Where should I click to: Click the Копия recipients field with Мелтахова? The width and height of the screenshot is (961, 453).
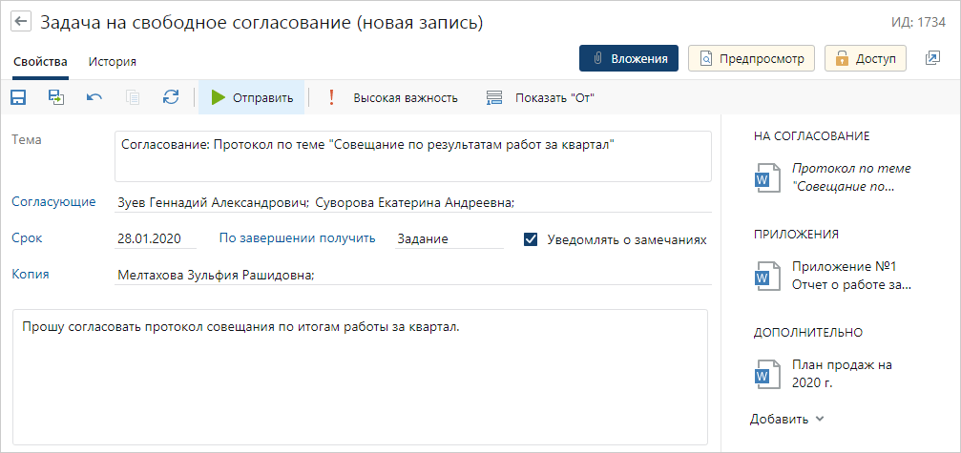413,276
